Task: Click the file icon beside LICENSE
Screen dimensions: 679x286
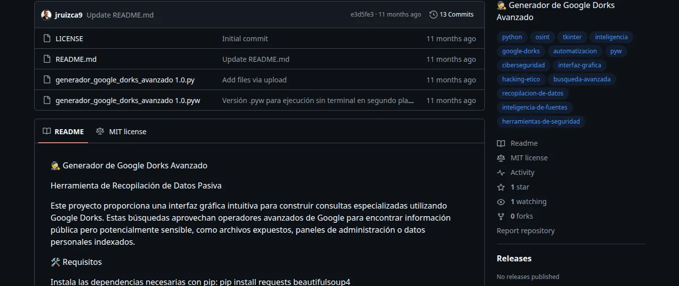Action: point(47,39)
